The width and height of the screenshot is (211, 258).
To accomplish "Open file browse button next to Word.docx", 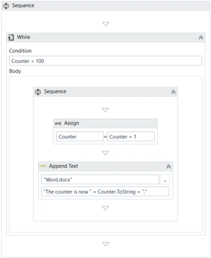I will coord(165,179).
